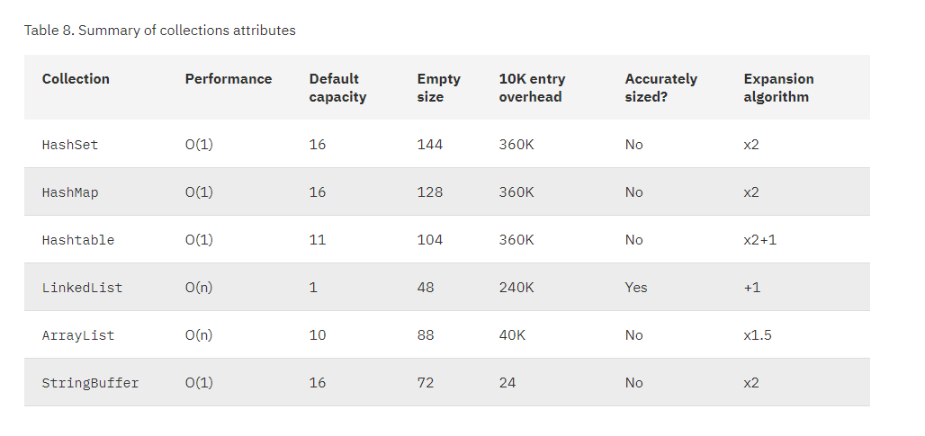925x436 pixels.
Task: Click the Performance column header
Action: click(228, 79)
